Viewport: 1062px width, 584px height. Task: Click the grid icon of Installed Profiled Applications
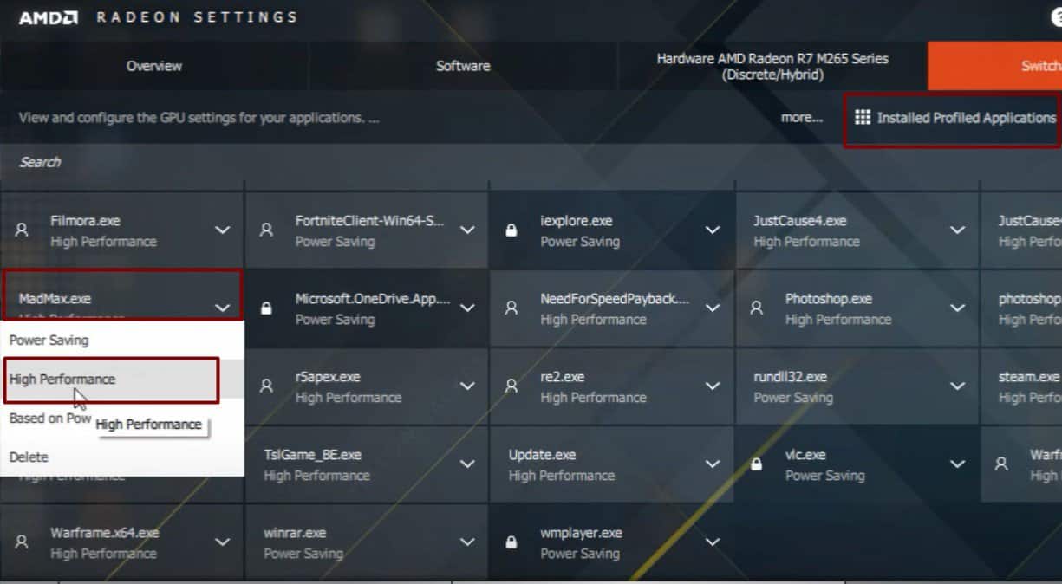click(863, 117)
